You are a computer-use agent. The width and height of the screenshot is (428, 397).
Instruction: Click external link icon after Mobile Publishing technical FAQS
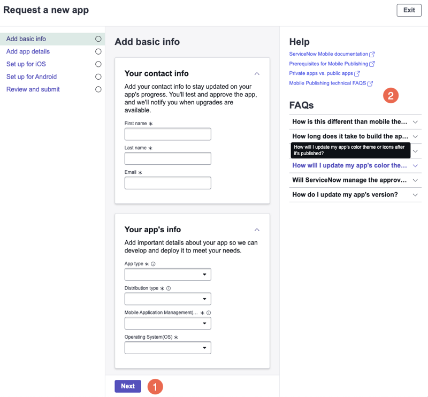point(370,83)
